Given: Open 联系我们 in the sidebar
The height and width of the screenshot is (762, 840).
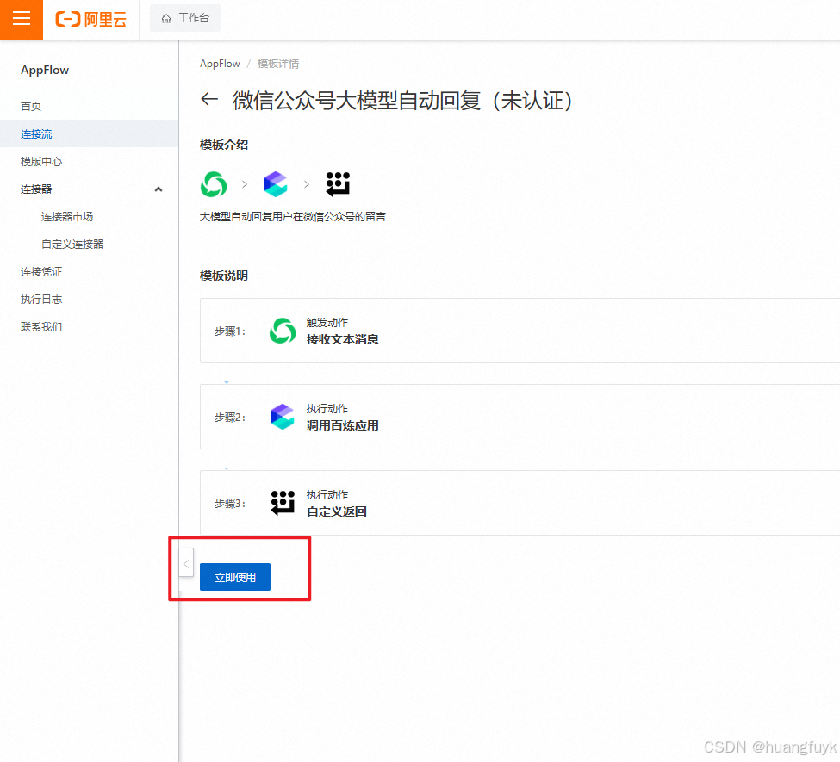Looking at the screenshot, I should point(41,327).
